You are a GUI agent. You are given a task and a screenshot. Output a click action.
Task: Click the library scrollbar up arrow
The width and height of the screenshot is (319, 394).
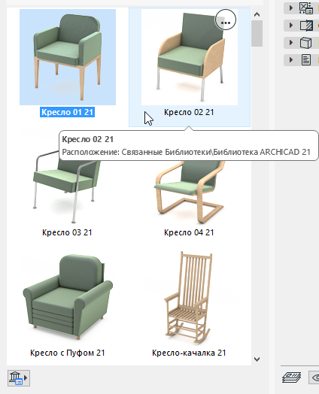(x=257, y=14)
